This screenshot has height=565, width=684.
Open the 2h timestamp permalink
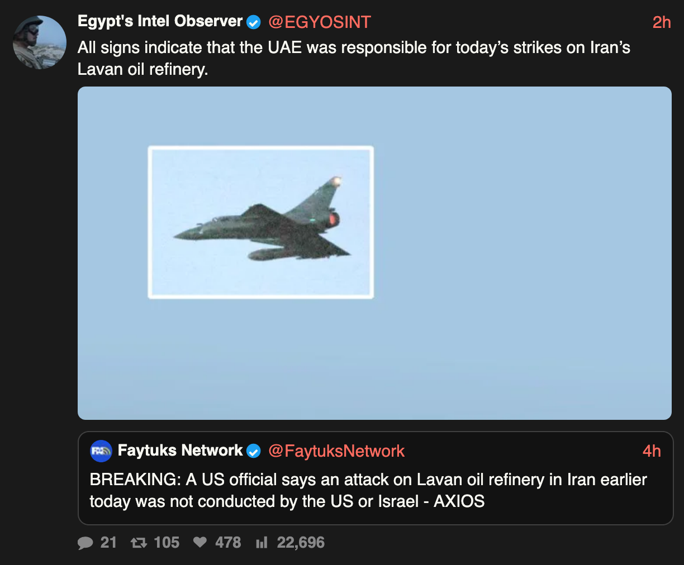[662, 22]
